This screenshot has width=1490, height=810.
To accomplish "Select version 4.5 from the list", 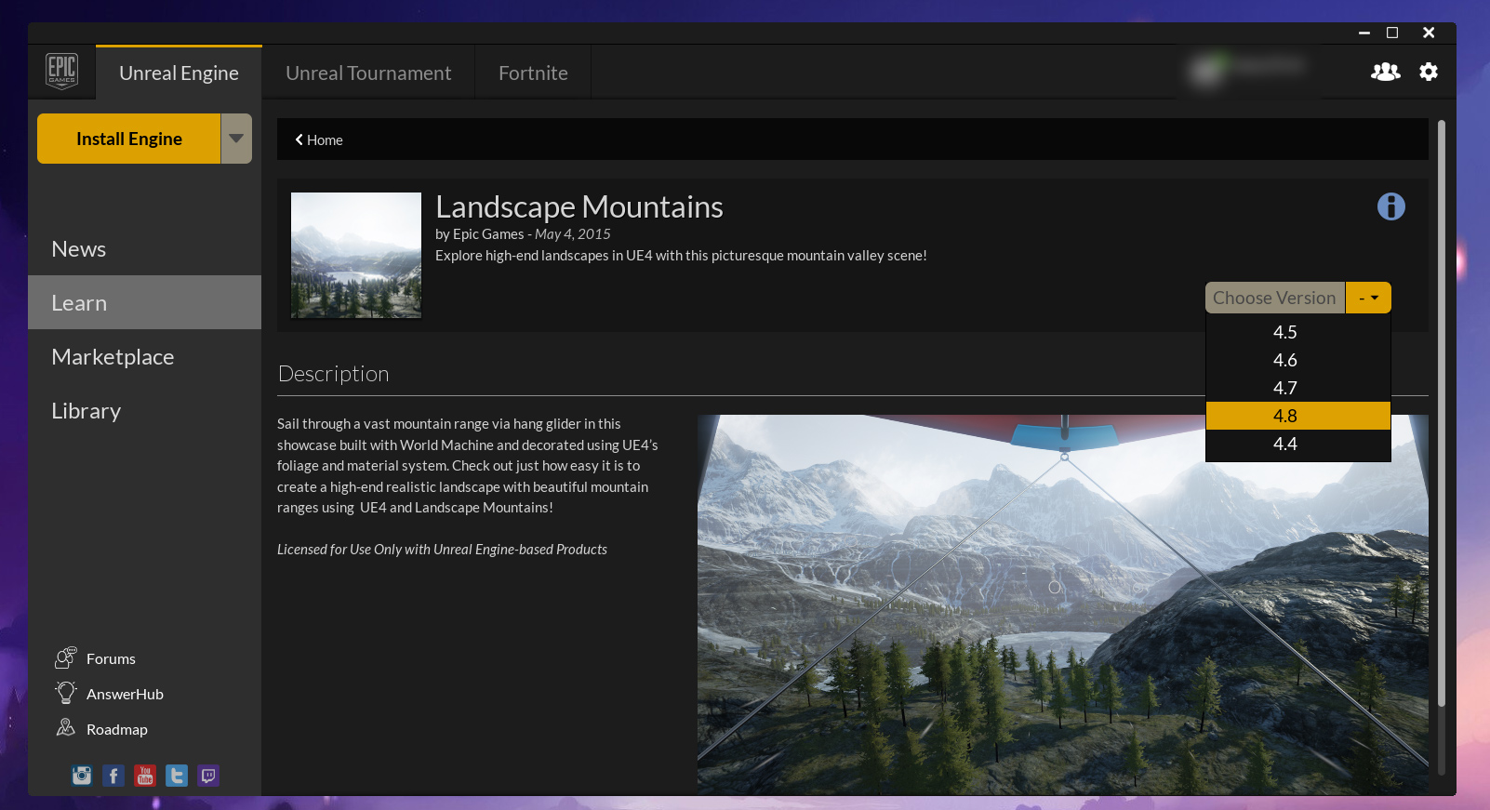I will [x=1298, y=332].
